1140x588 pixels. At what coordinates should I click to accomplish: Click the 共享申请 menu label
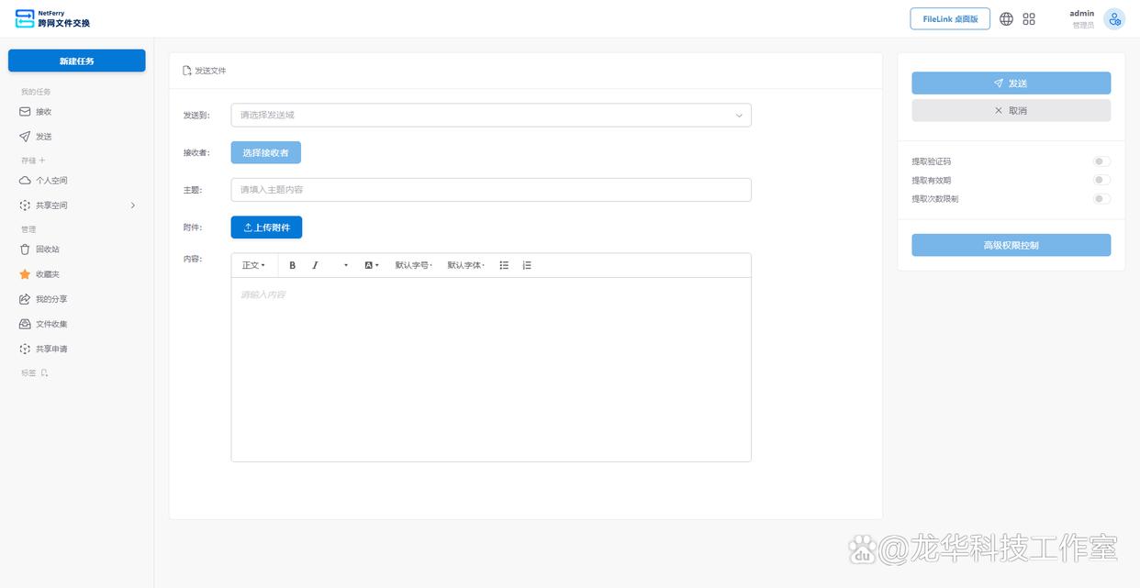coord(51,349)
